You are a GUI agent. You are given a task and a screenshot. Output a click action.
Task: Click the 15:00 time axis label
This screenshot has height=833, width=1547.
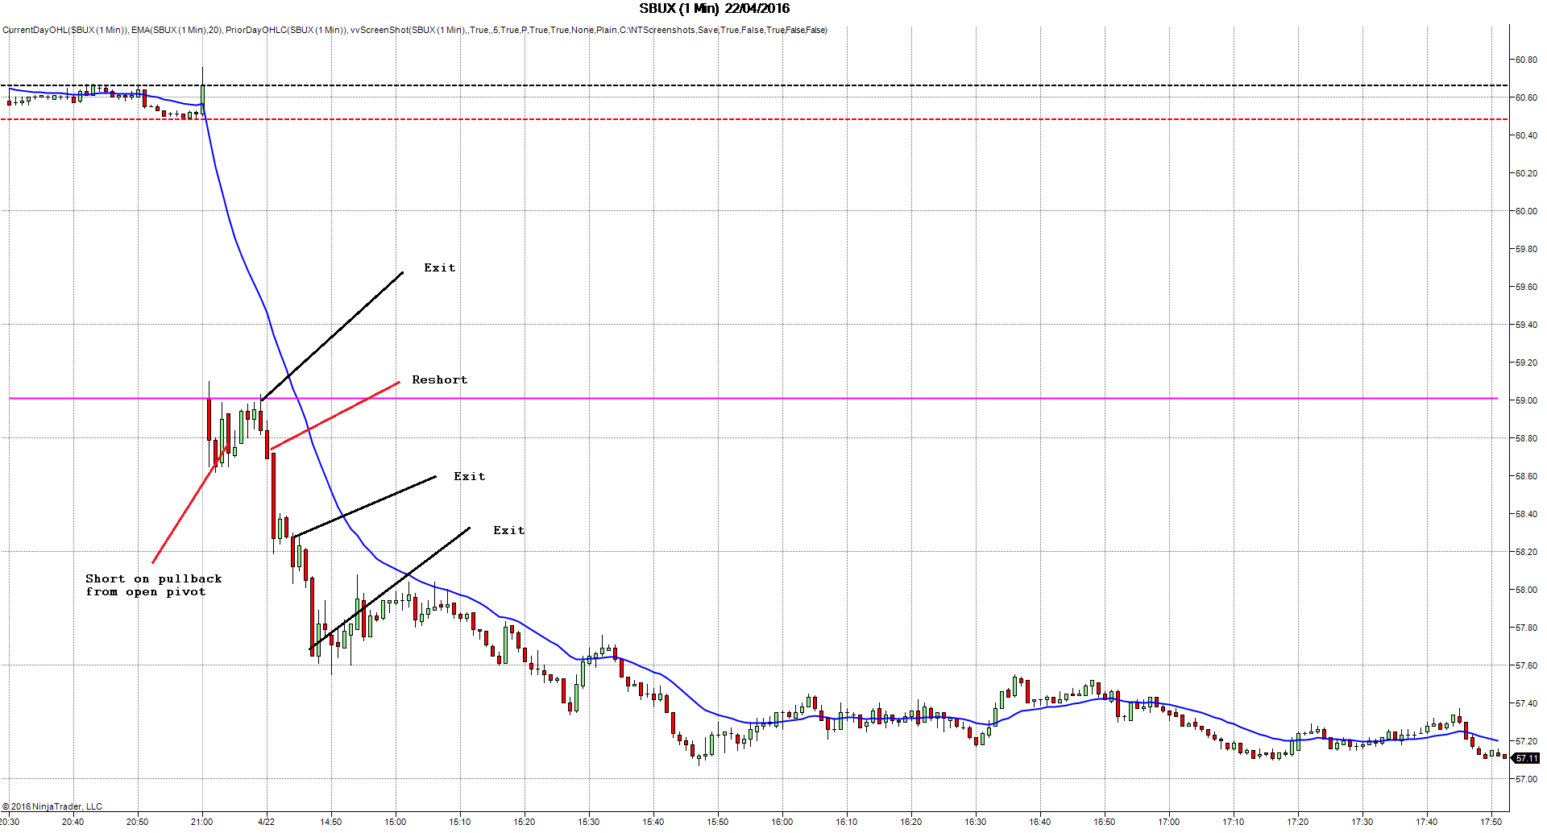(x=395, y=822)
